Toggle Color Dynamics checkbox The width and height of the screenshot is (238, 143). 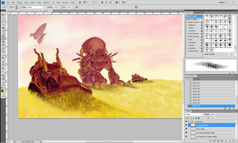click(x=188, y=34)
